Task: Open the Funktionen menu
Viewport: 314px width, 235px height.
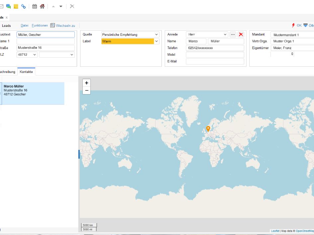Action: 40,26
